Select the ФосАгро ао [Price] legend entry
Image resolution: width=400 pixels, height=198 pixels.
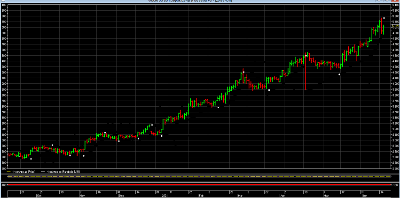click(x=24, y=172)
